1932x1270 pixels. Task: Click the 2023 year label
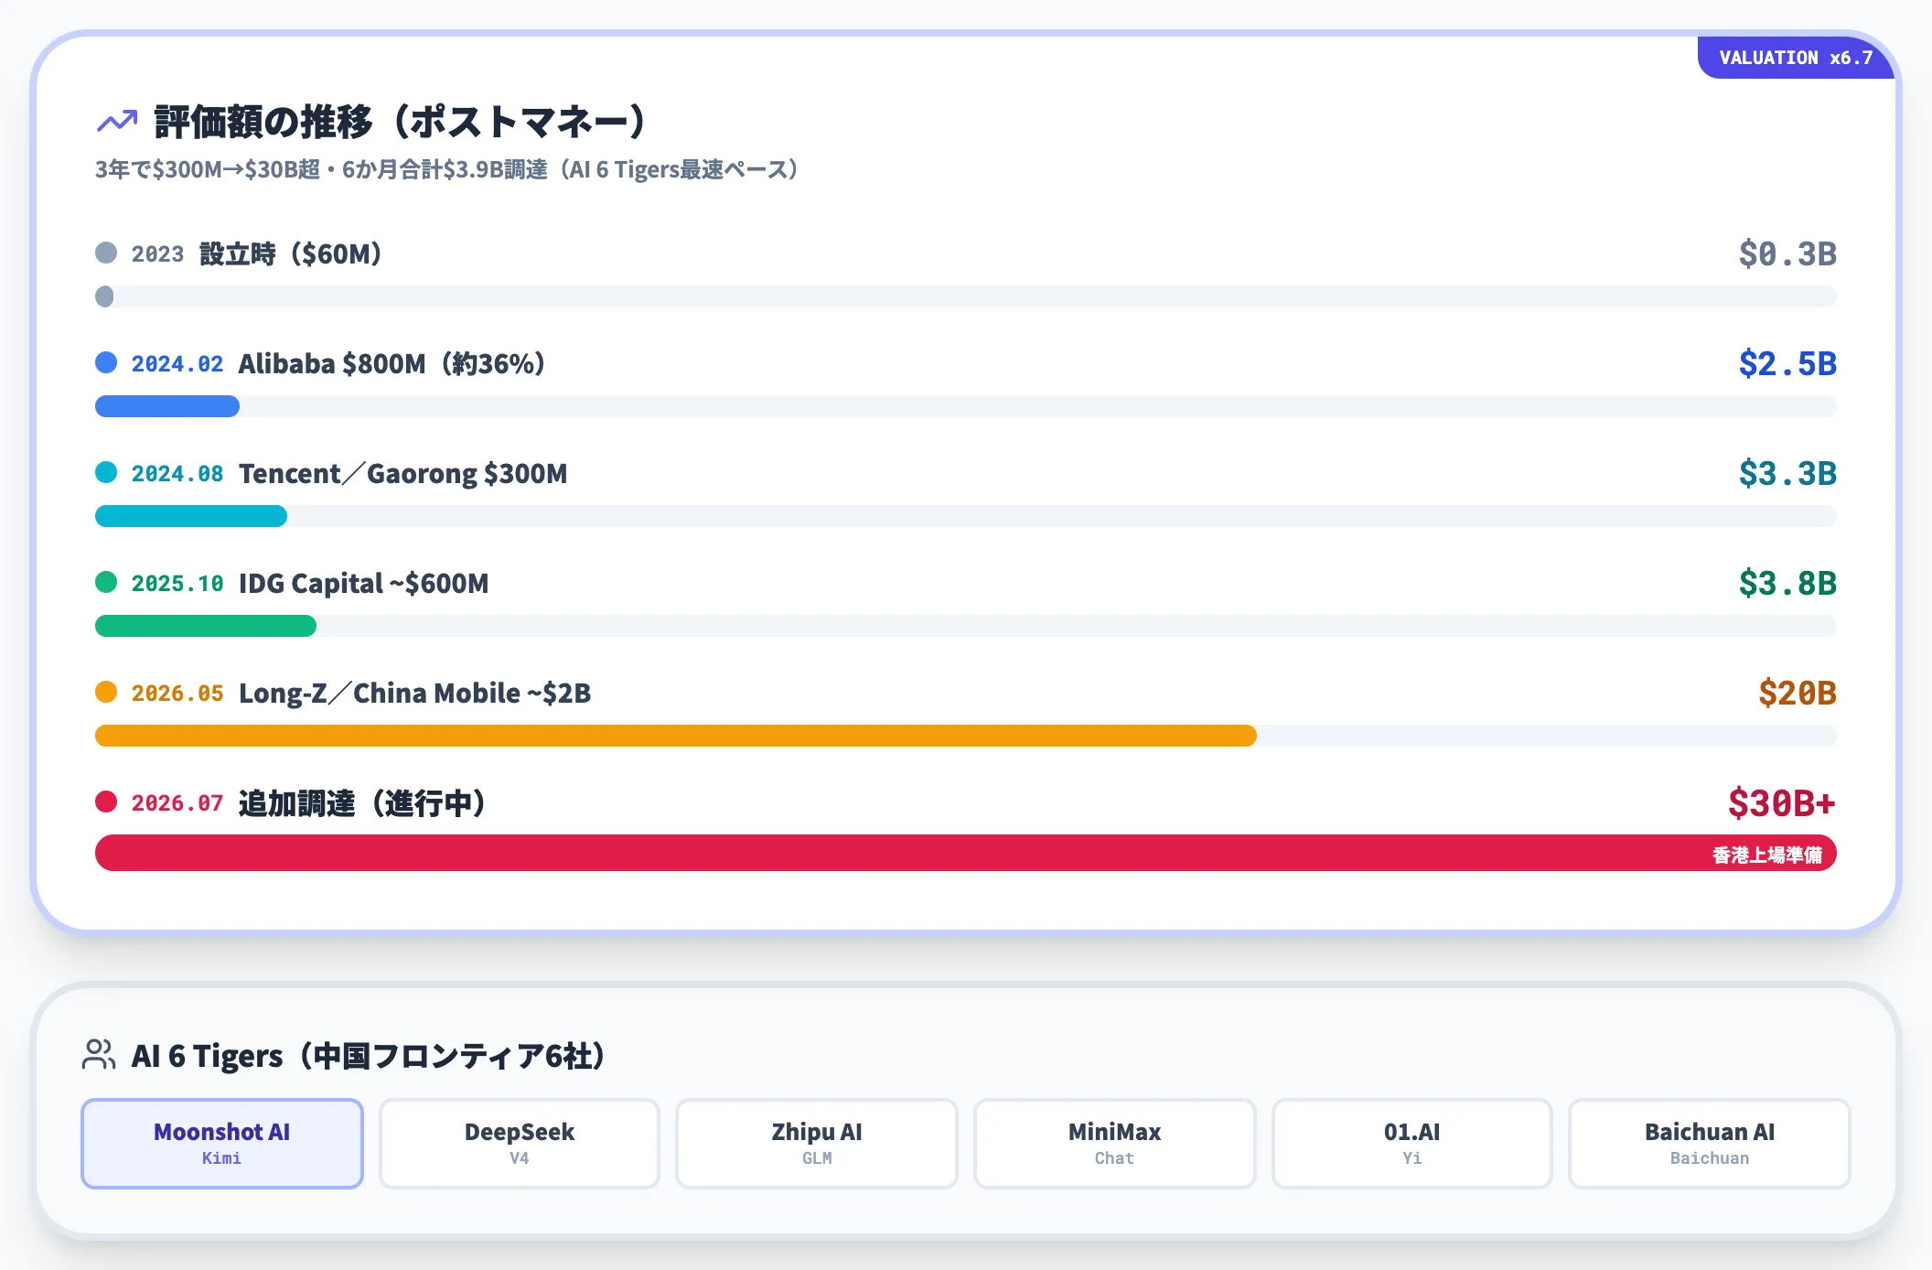pos(158,254)
